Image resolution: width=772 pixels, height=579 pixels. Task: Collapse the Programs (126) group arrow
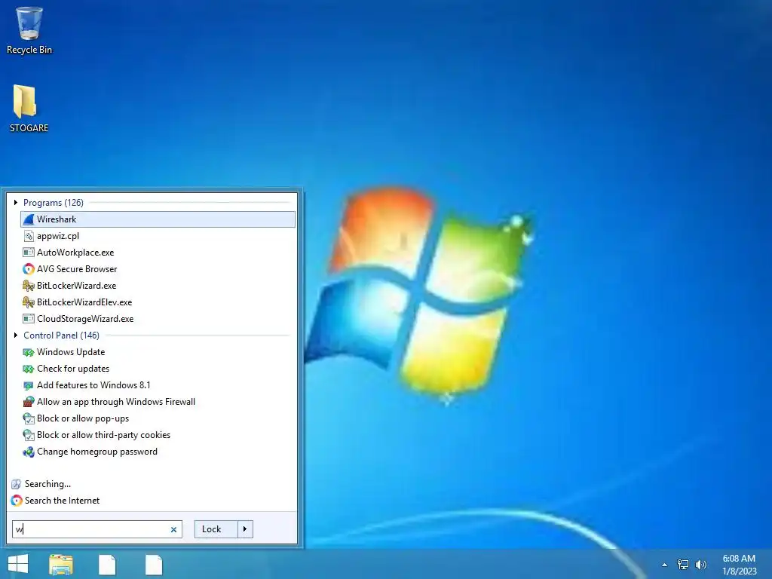pos(16,202)
